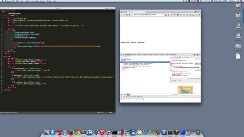244x137 pixels.
Task: Select the body breadcrumb in Elements panel
Action: coord(125,95)
